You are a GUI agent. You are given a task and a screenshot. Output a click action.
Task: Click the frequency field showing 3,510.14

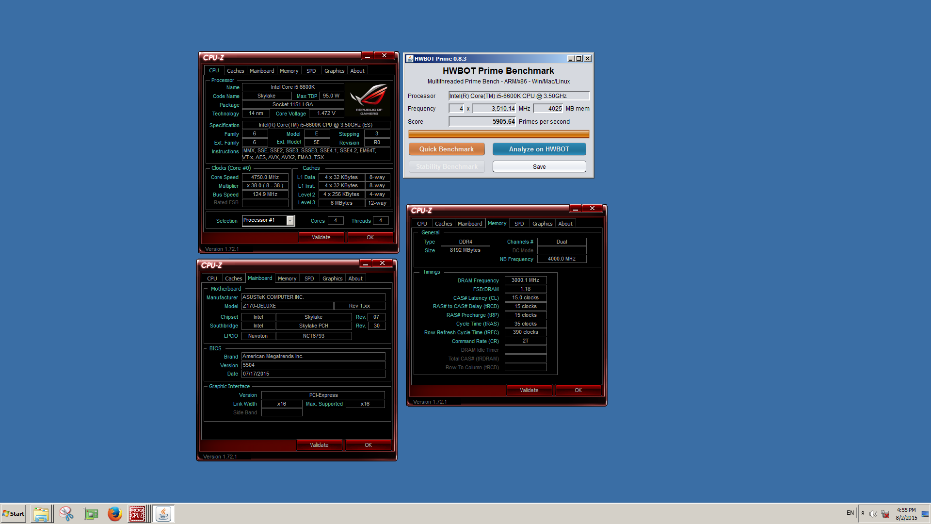[x=495, y=109]
